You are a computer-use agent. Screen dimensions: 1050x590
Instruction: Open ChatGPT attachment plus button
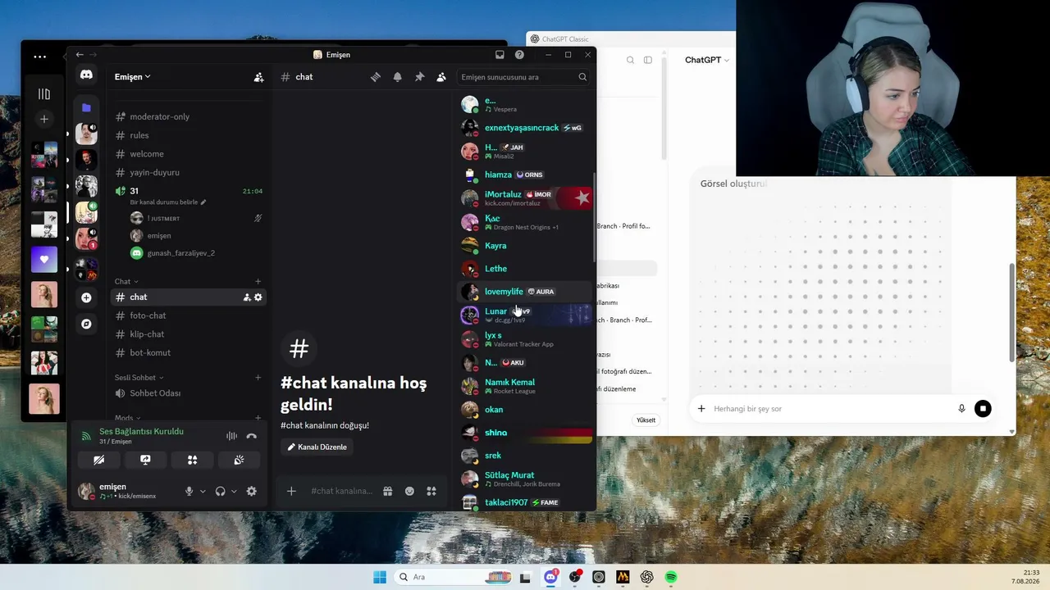(701, 409)
